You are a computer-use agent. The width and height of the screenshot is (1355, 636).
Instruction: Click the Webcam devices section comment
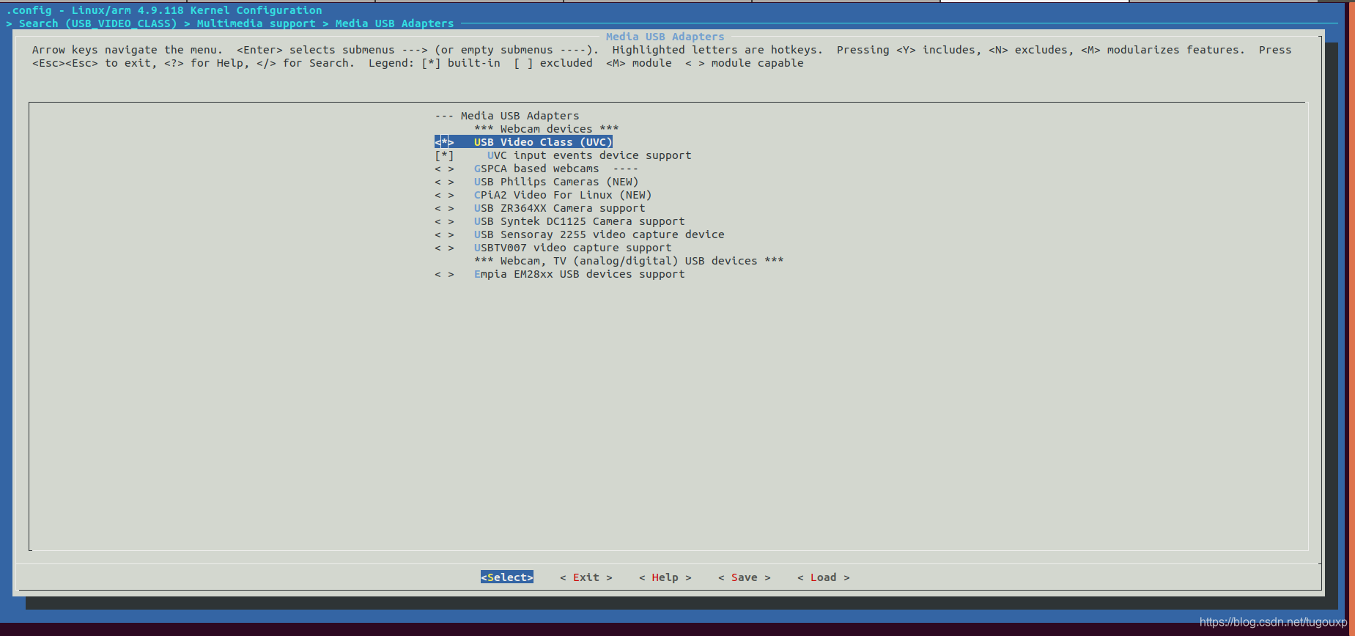[547, 129]
